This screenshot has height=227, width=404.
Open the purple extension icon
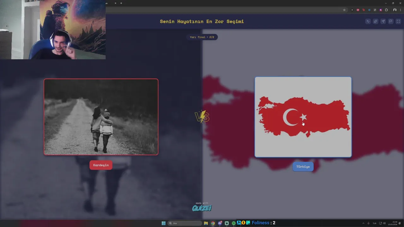pos(381,10)
